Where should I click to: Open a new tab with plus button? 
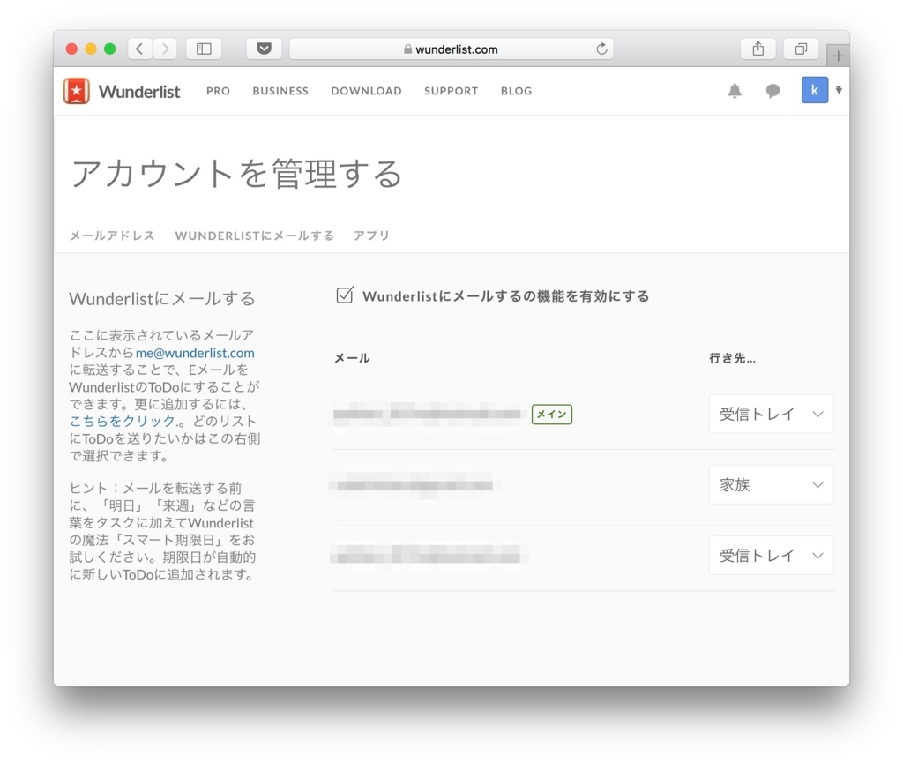tap(838, 56)
